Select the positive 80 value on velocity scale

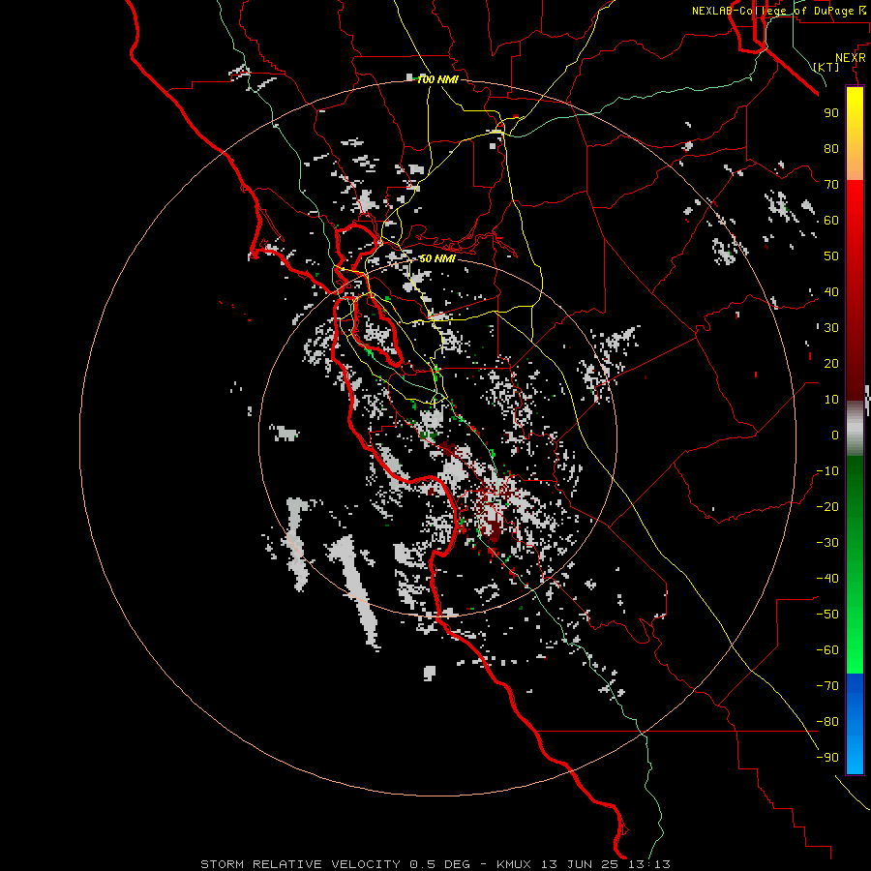click(x=831, y=149)
